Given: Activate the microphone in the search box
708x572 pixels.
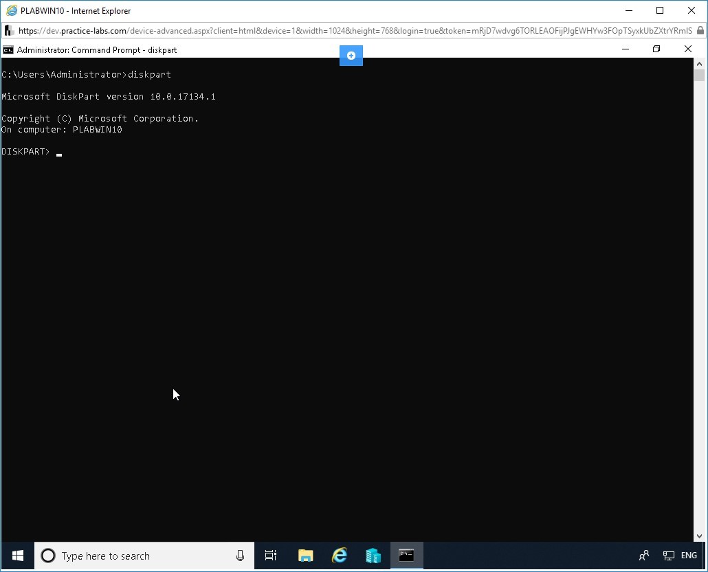Looking at the screenshot, I should [240, 556].
